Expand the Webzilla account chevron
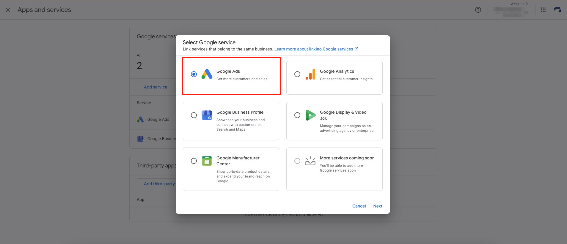Screen dimensions: 567x244 527,4
